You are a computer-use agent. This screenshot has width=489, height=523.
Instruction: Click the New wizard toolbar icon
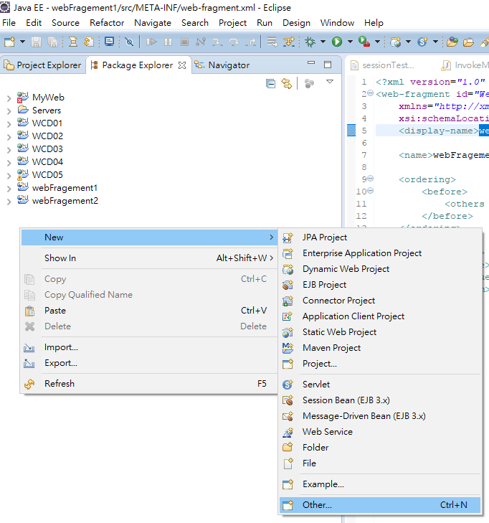pyautogui.click(x=9, y=42)
